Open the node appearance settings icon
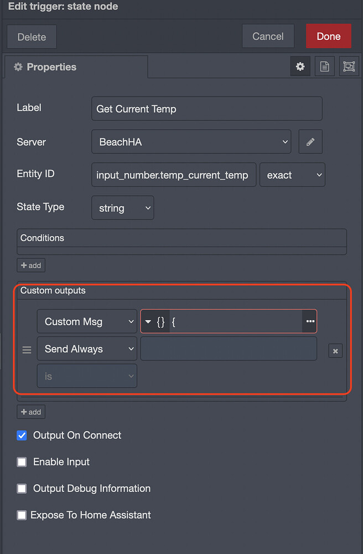 pyautogui.click(x=349, y=66)
